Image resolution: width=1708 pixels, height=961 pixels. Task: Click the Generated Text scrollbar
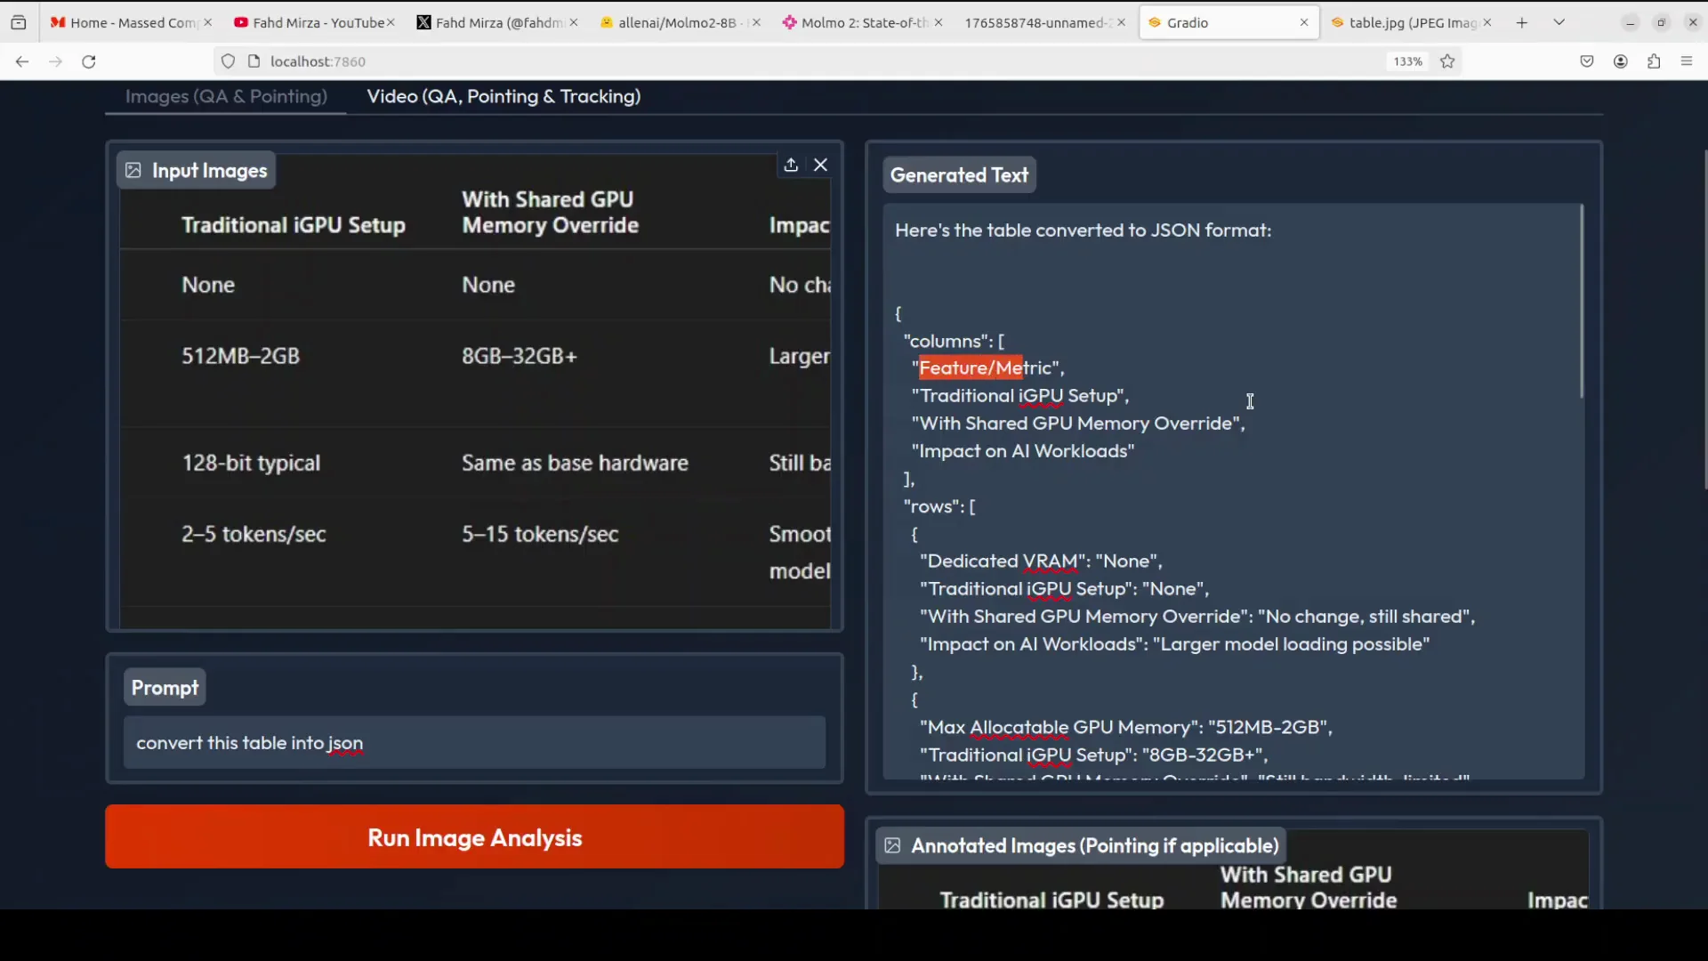1581,303
